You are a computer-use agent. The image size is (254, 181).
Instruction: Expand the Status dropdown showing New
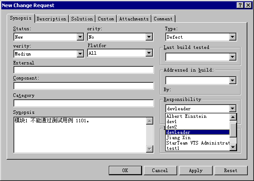80,37
